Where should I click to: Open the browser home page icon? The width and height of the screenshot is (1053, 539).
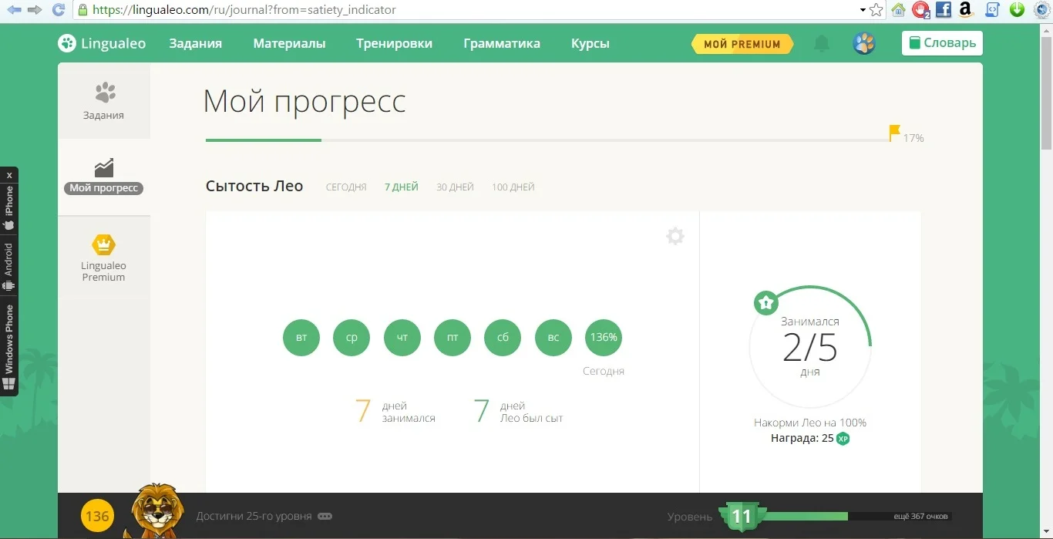pos(898,10)
